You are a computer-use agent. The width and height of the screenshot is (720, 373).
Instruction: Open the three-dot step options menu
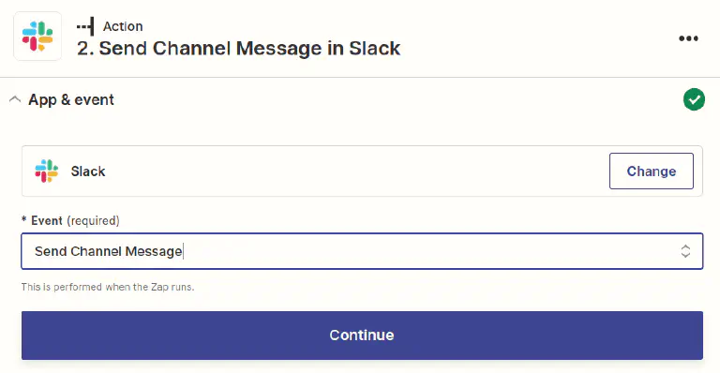coord(688,38)
